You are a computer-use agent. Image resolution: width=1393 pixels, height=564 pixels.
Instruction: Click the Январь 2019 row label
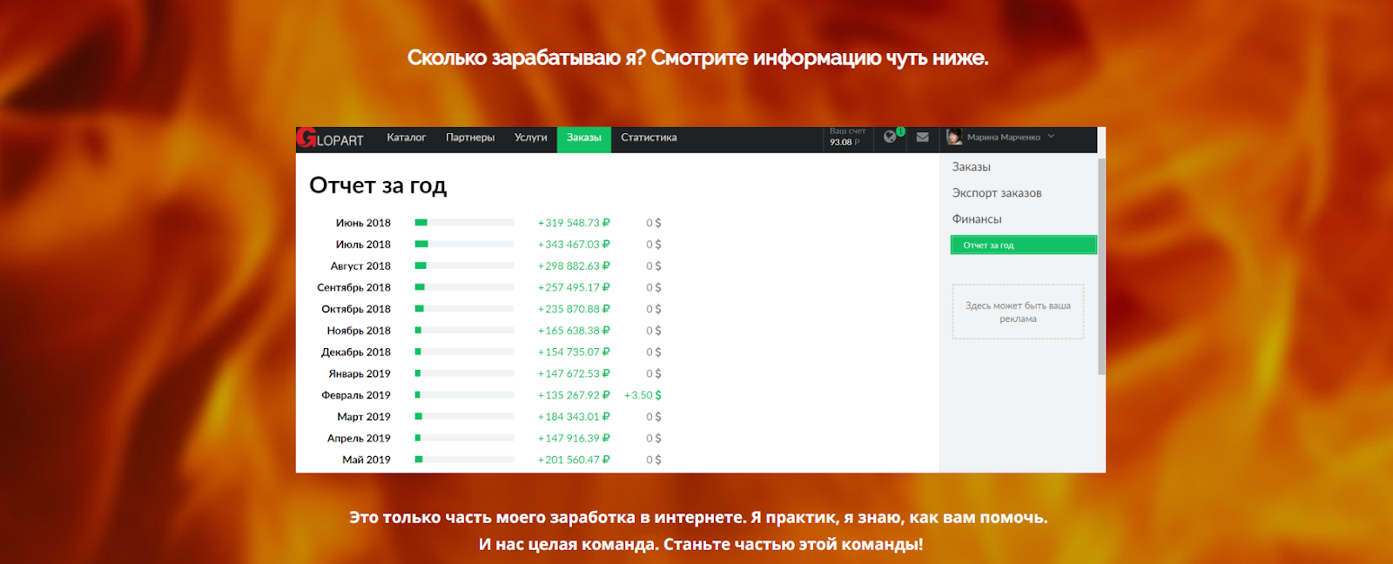[360, 373]
